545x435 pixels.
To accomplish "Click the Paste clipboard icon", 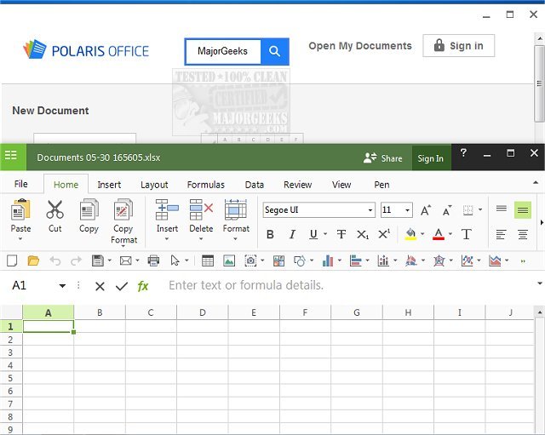I will pos(20,209).
